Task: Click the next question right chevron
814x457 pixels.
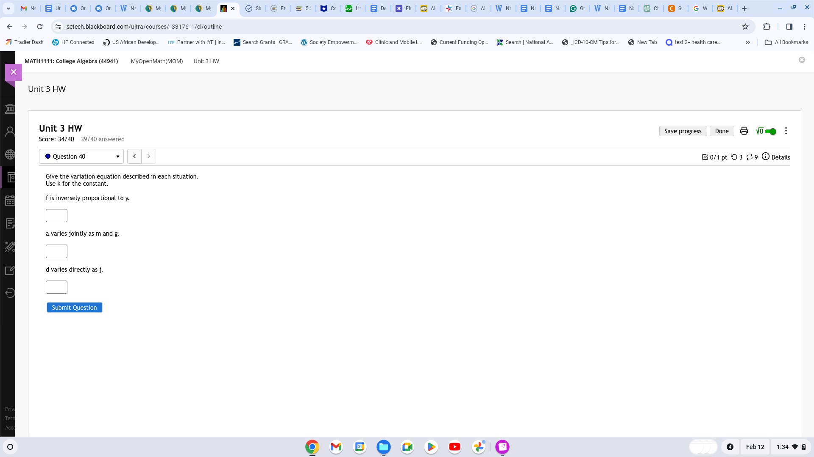Action: point(148,156)
